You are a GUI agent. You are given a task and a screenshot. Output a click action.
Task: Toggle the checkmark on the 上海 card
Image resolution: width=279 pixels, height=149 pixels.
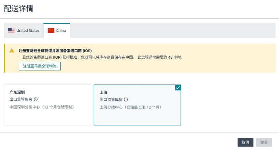[178, 88]
